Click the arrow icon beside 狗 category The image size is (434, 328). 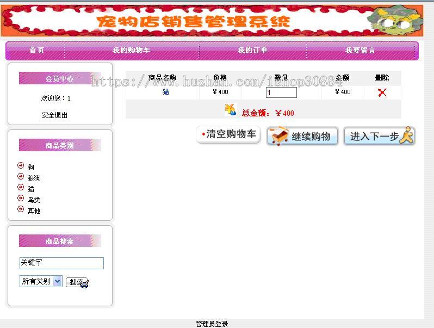click(x=21, y=165)
